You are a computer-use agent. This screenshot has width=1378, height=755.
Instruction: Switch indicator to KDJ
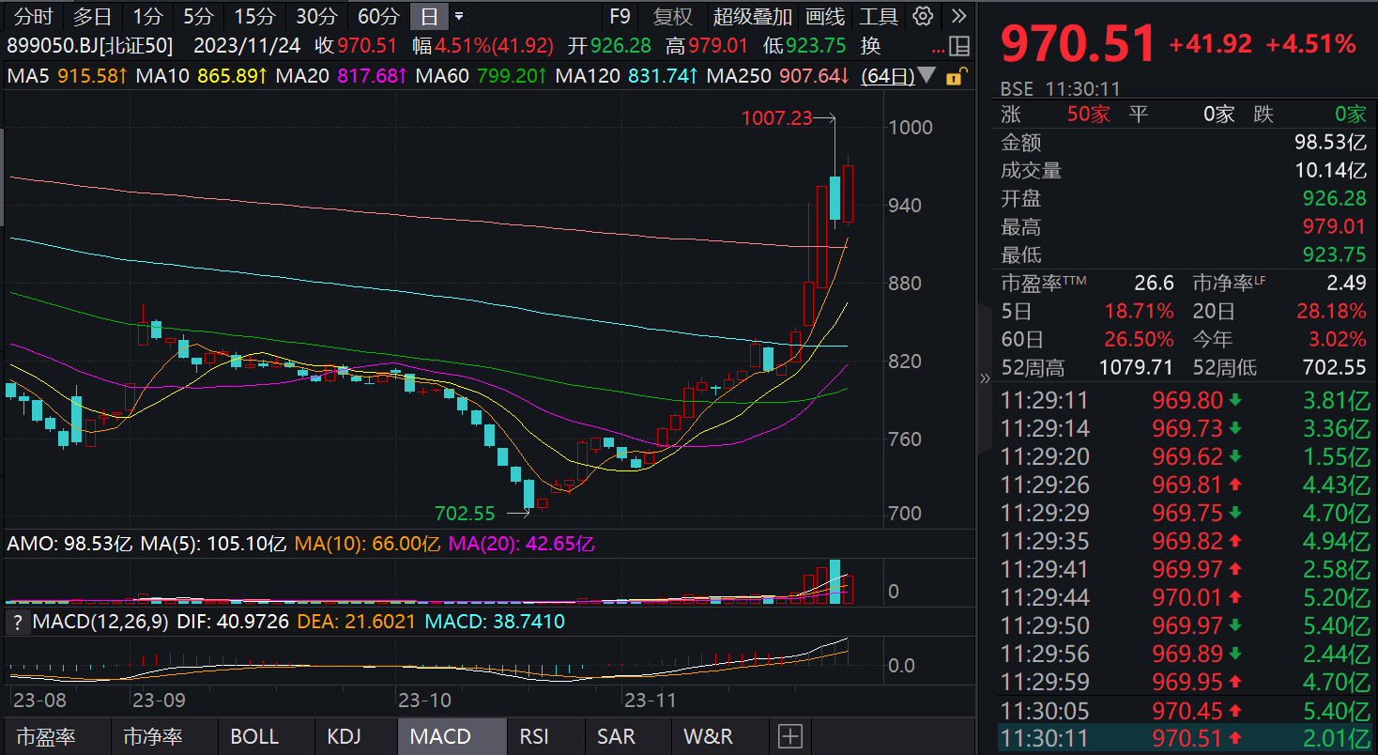pos(344,737)
